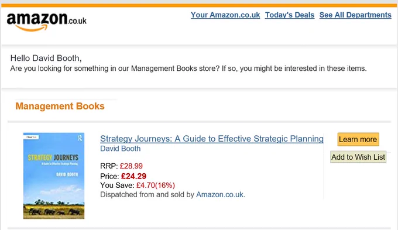Open See All Departments
This screenshot has width=398, height=230.
355,15
